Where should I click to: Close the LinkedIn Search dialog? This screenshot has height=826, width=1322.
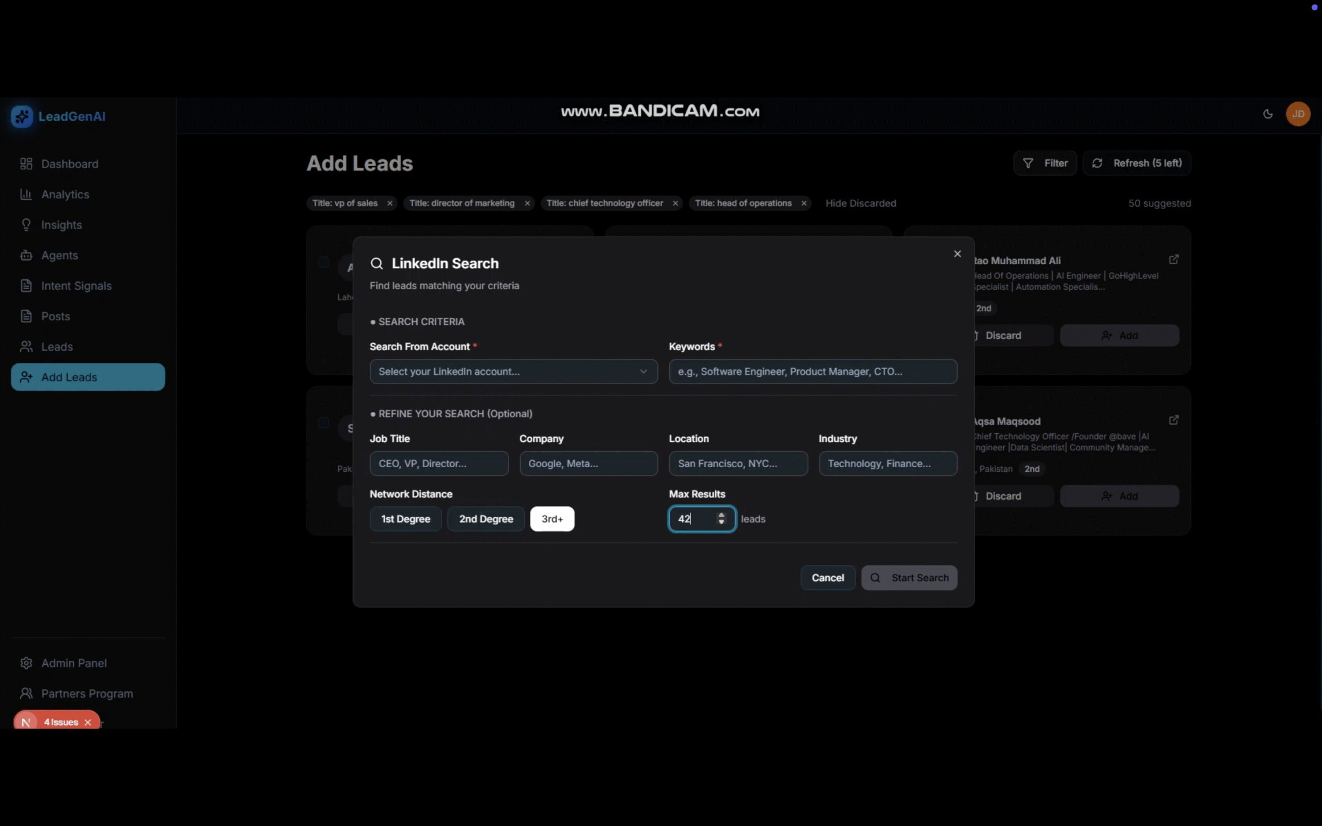click(x=957, y=254)
